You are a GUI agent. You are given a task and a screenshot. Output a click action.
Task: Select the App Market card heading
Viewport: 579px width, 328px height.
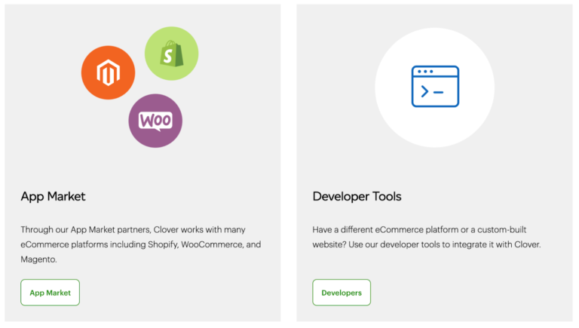tap(53, 197)
